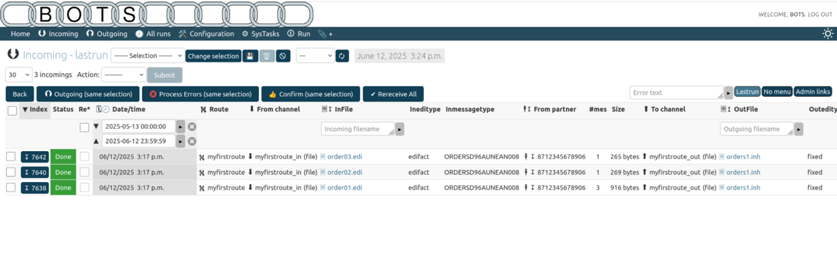The width and height of the screenshot is (837, 266).
Task: Click the BOTS chain logo
Action: pos(157,14)
